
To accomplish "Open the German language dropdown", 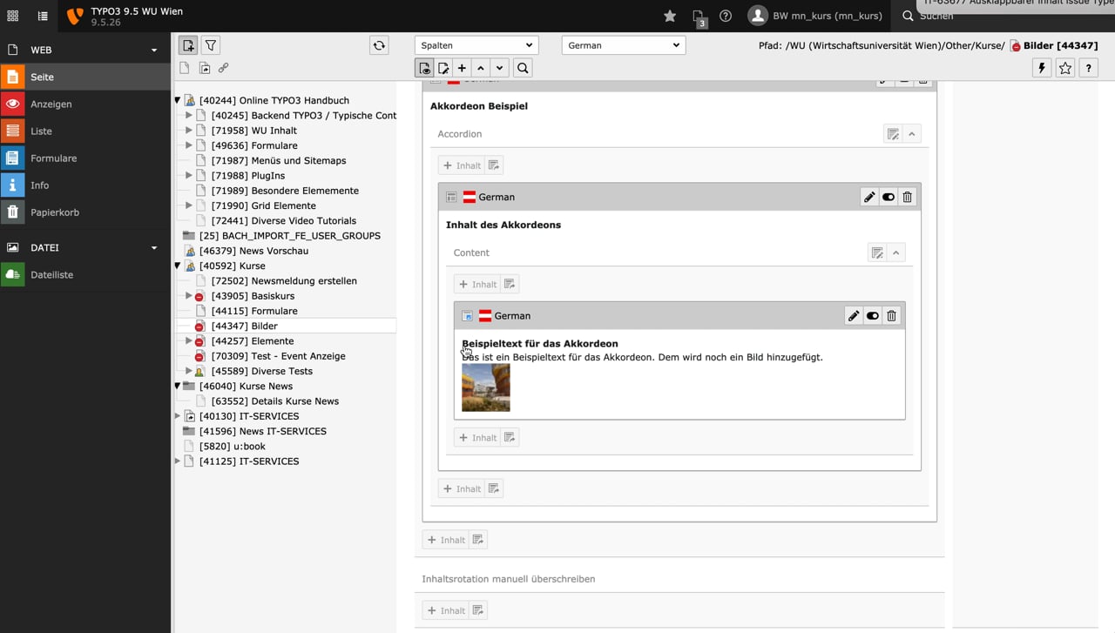I will click(x=624, y=45).
